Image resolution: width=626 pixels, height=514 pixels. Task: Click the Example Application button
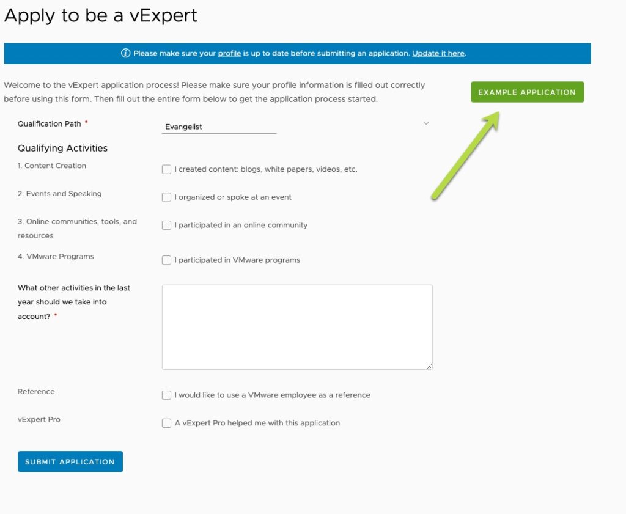pyautogui.click(x=526, y=92)
